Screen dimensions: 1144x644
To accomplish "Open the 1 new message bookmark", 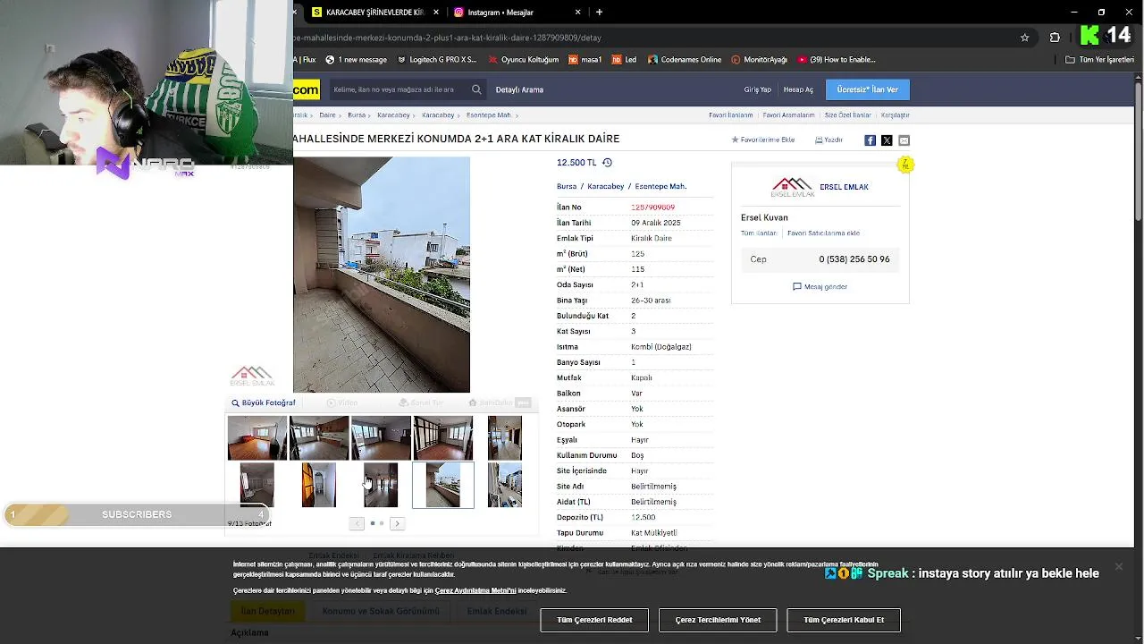I will coord(357,60).
